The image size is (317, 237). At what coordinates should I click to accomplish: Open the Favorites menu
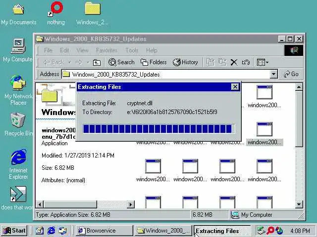(x=106, y=50)
